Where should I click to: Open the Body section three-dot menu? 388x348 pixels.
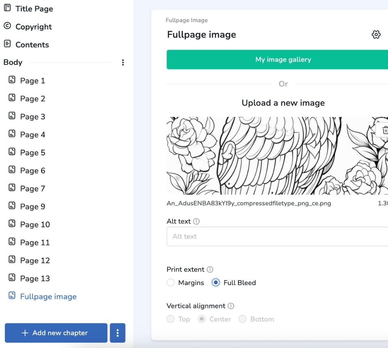pyautogui.click(x=123, y=62)
